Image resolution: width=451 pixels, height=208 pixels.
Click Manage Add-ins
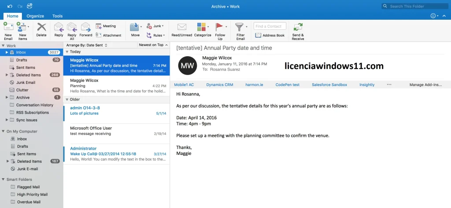tap(425, 85)
